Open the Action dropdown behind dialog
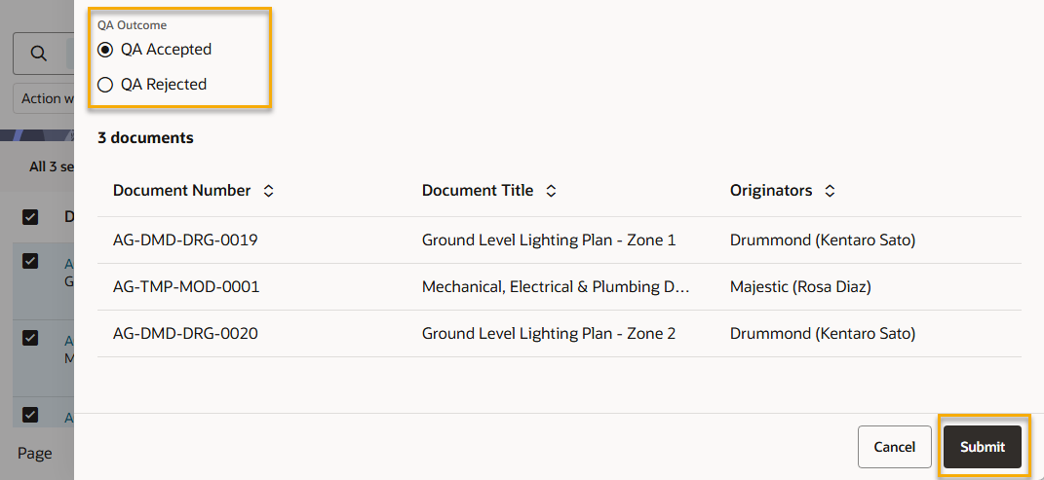The image size is (1044, 480). click(44, 98)
